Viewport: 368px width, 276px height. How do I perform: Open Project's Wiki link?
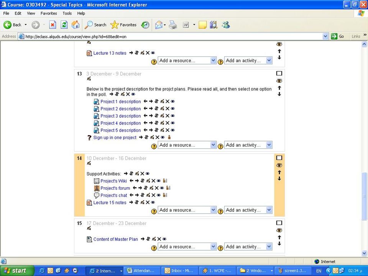click(113, 181)
